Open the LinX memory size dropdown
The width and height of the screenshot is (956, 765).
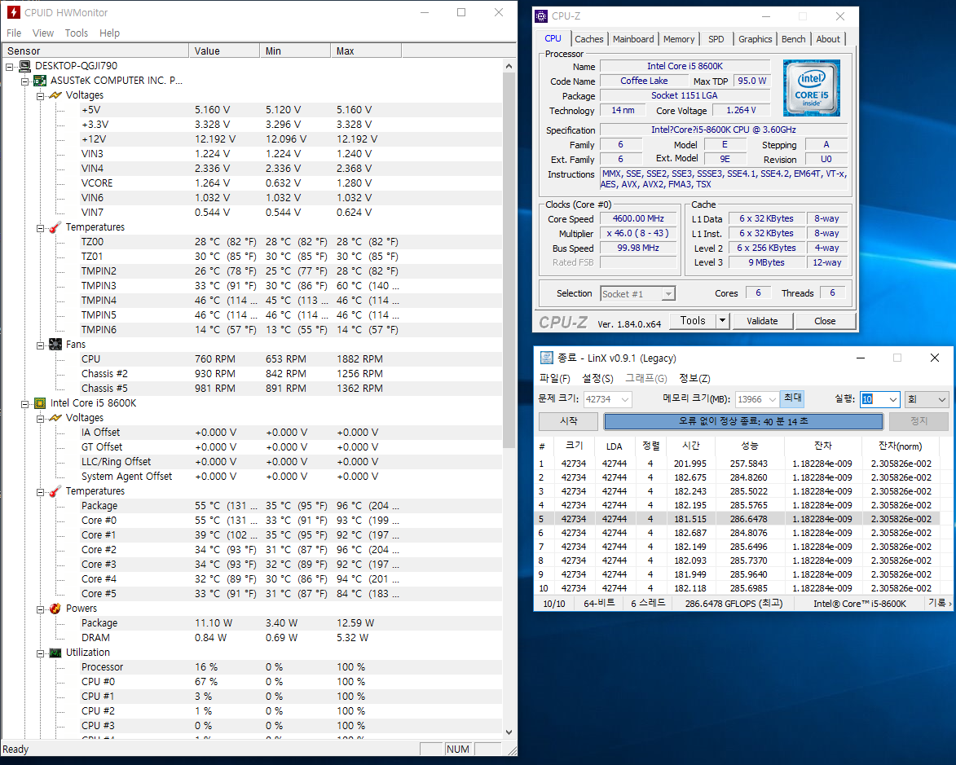[x=773, y=399]
